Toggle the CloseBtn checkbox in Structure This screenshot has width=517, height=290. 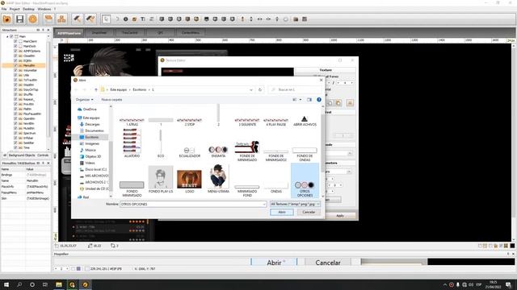click(15, 56)
